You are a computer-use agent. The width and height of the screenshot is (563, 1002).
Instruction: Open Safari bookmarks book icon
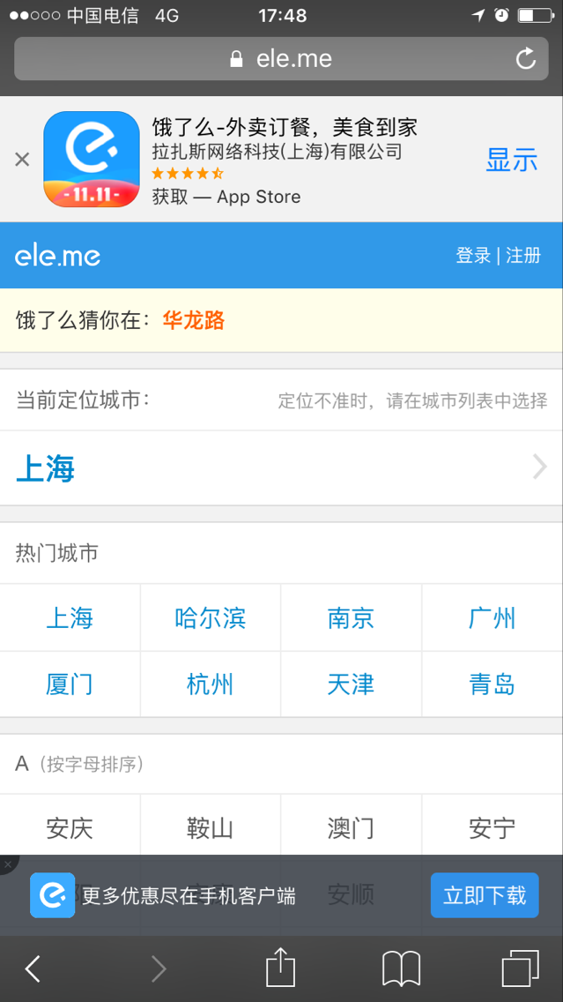401,969
